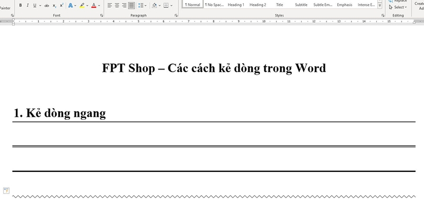Apply red Font Color
The width and height of the screenshot is (424, 209).
(x=94, y=5)
